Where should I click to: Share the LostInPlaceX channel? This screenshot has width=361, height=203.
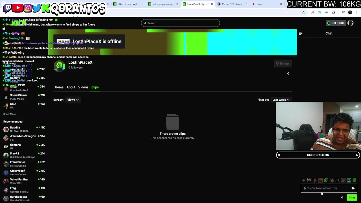[x=288, y=73]
